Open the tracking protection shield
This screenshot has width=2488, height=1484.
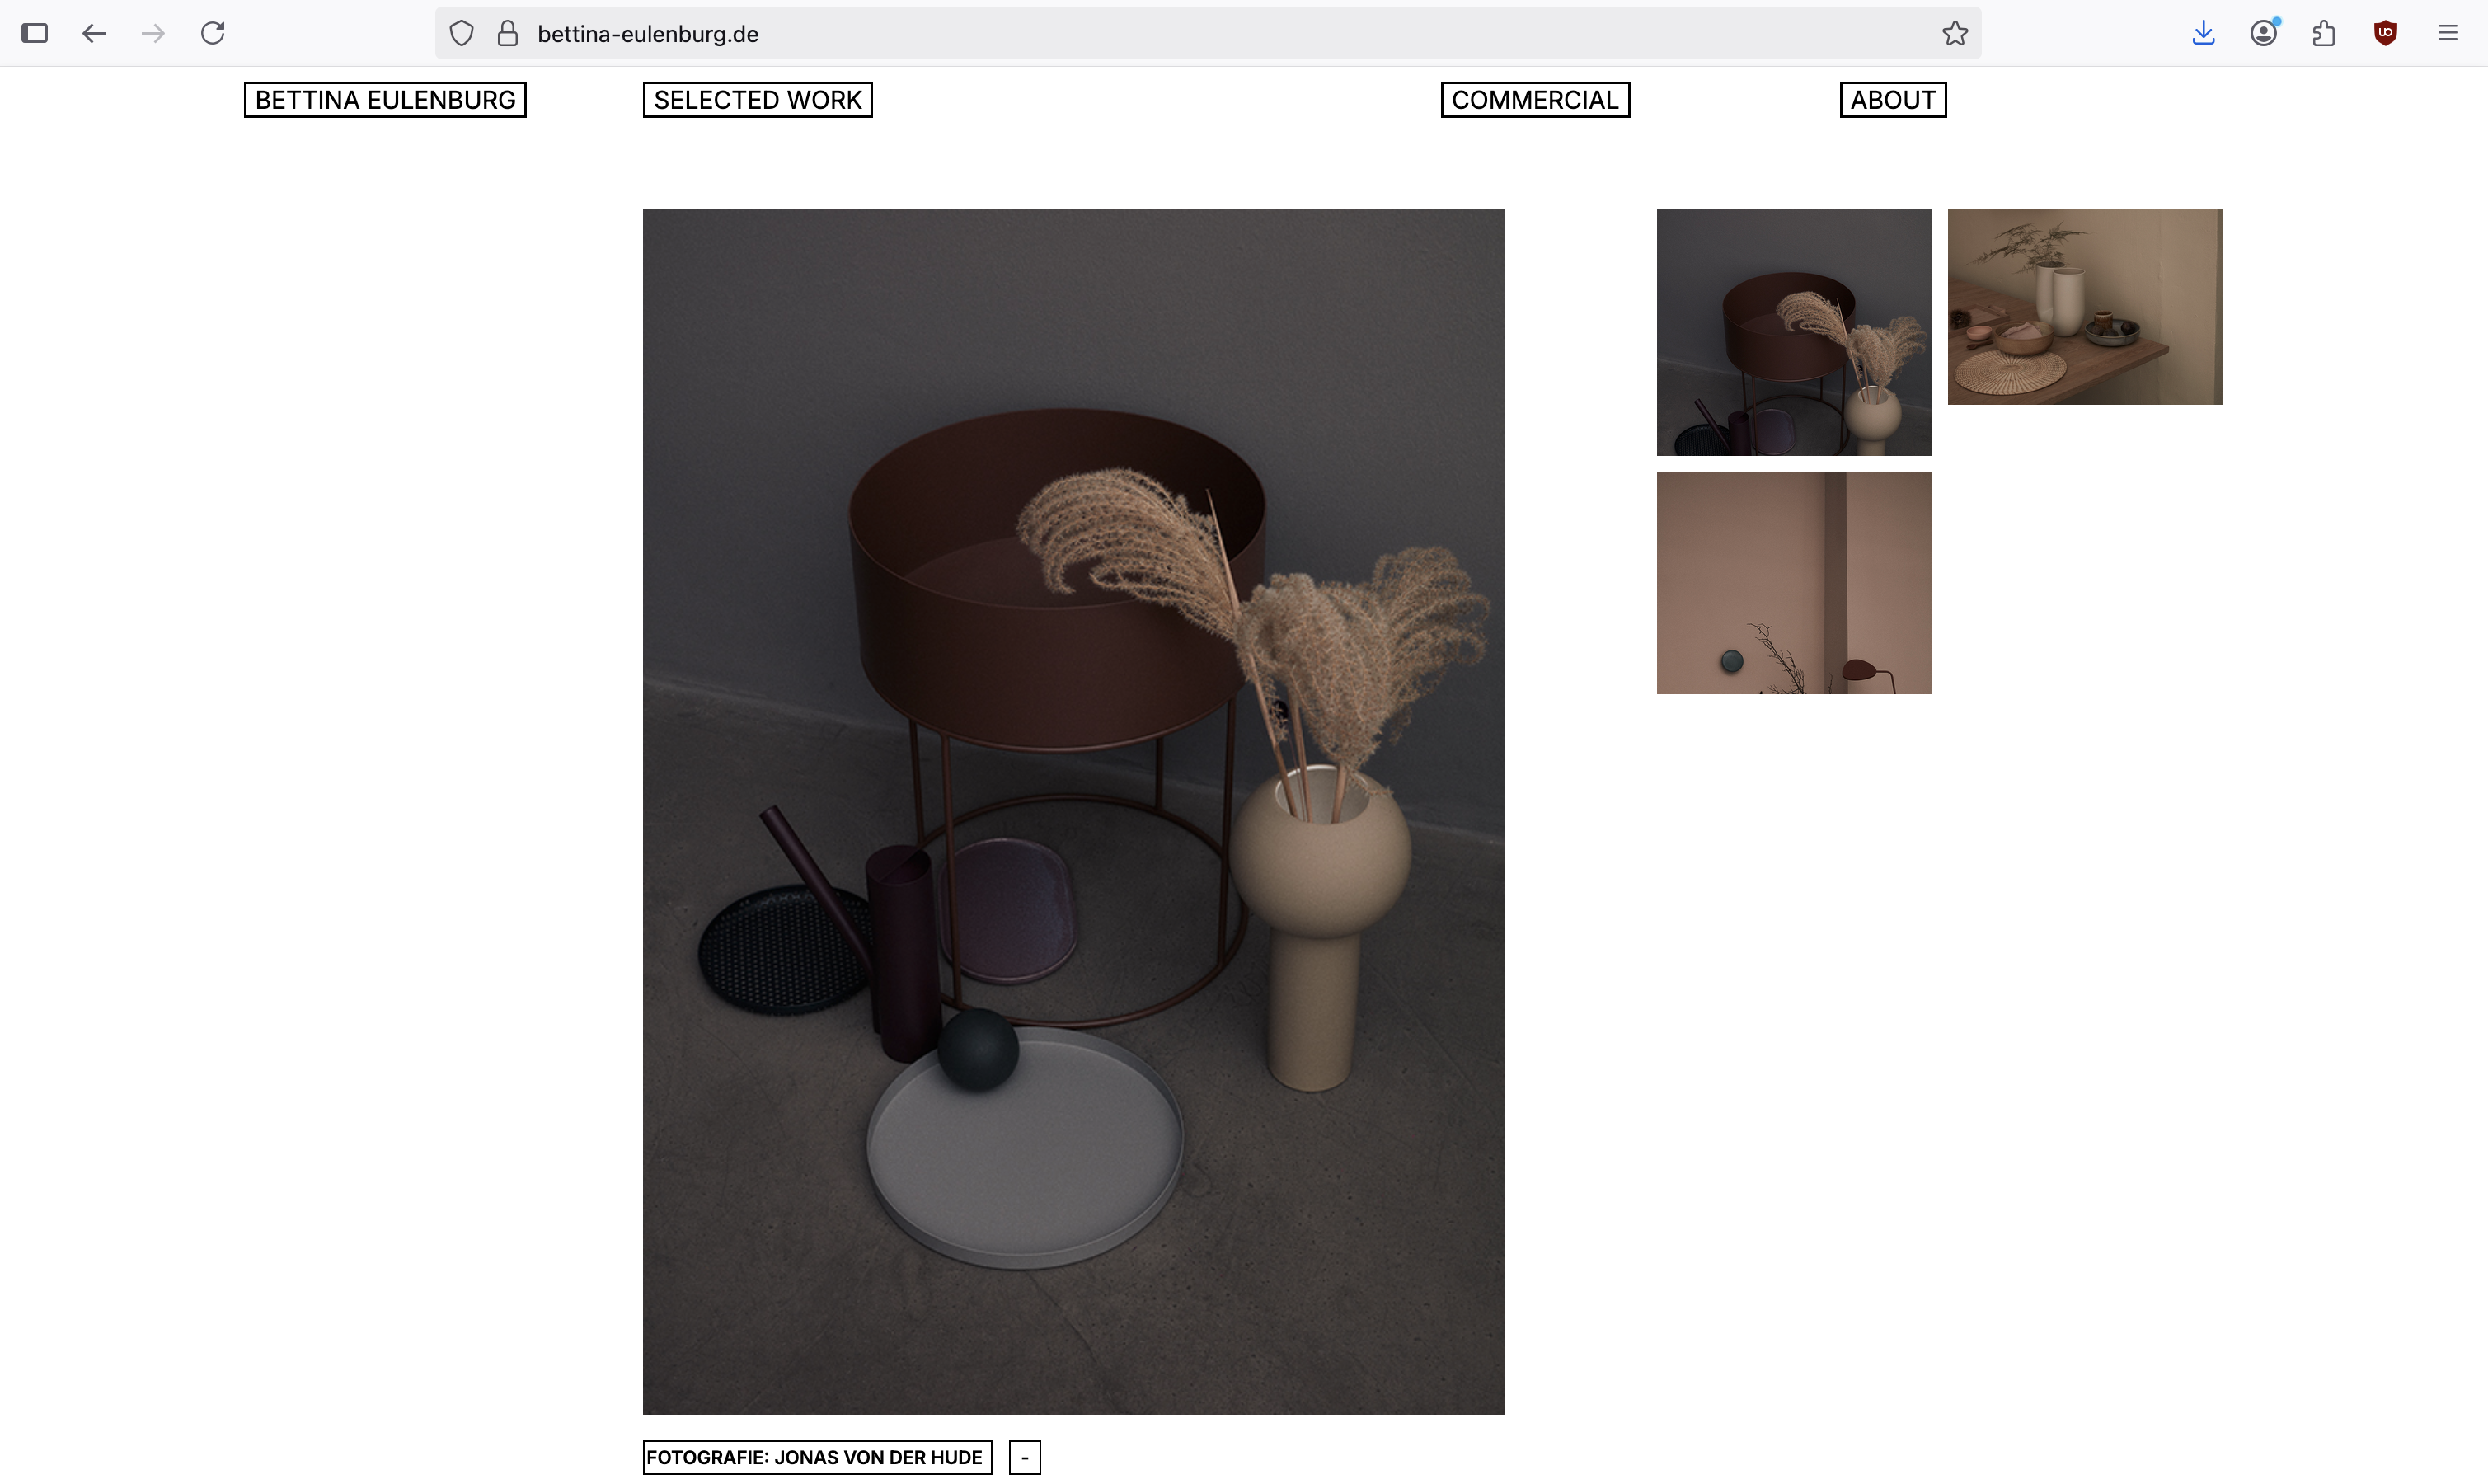tap(461, 33)
